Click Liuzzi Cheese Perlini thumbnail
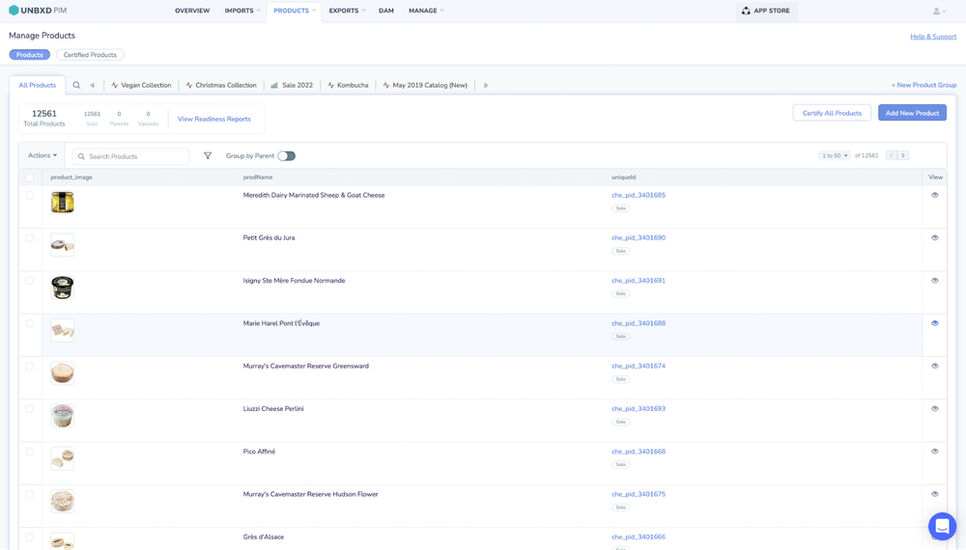The height and width of the screenshot is (550, 966). point(62,416)
